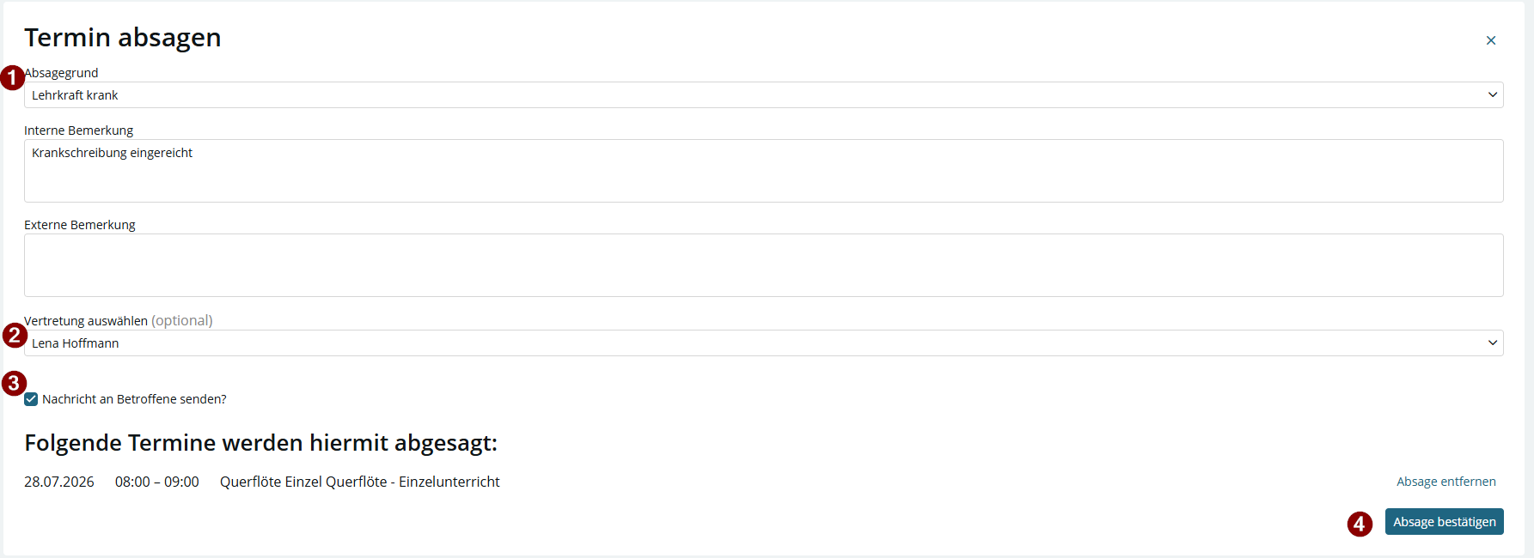Open the Vertretung auswählen chevron
The image size is (1534, 558).
point(1493,343)
